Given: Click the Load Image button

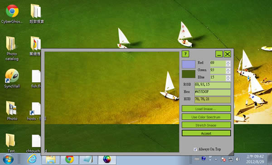Looking at the screenshot, I should pyautogui.click(x=206, y=109).
